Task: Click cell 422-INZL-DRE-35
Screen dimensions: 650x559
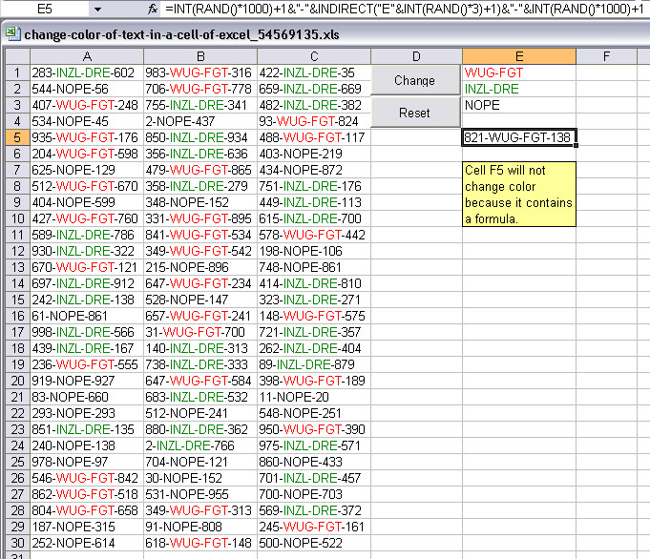Action: click(314, 72)
